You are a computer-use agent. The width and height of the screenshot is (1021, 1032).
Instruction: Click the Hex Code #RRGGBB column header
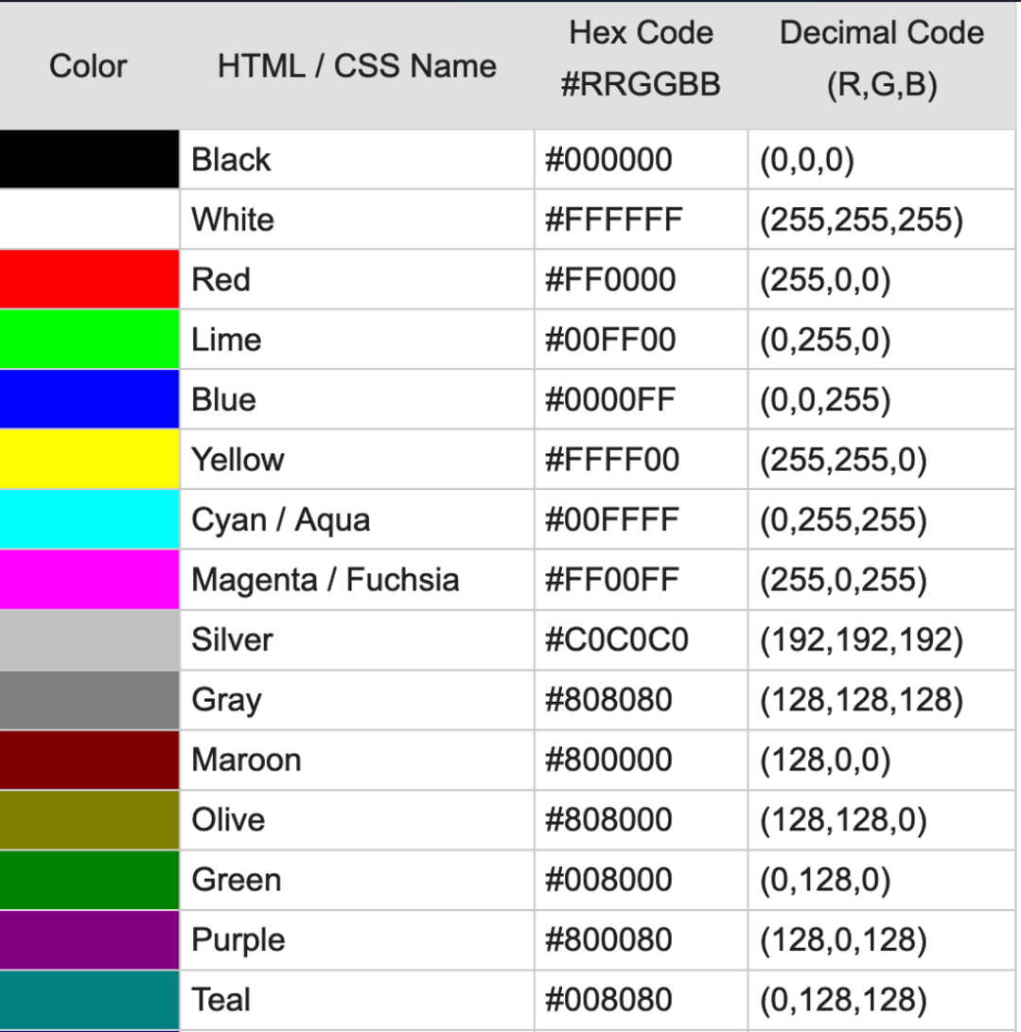tap(641, 59)
